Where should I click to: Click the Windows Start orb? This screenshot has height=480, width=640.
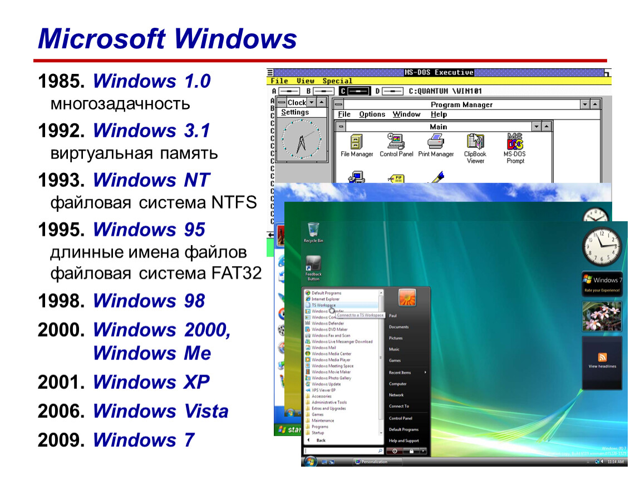click(x=310, y=461)
